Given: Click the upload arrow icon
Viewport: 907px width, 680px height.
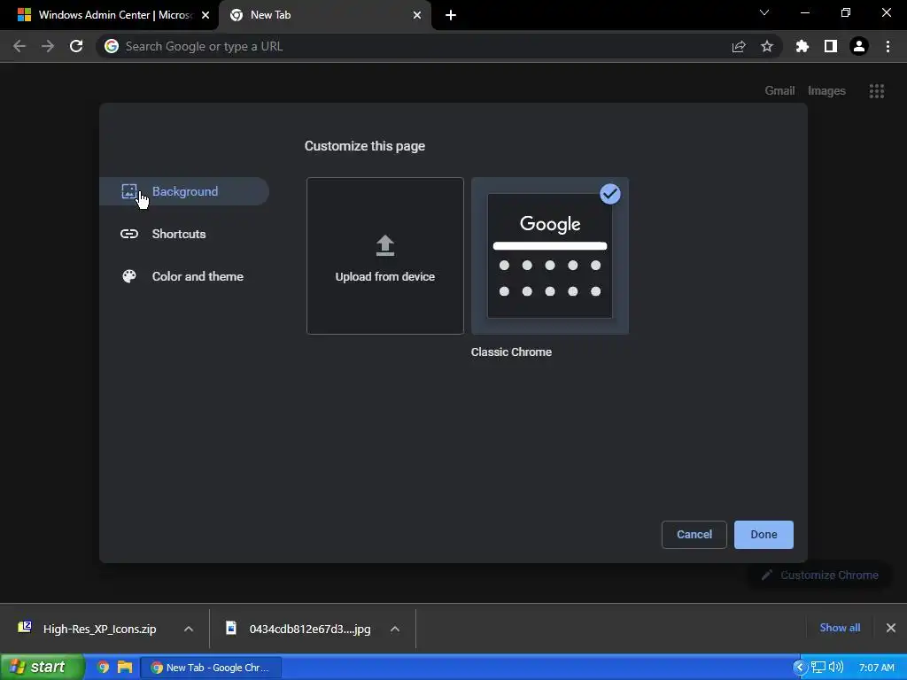Looking at the screenshot, I should (x=385, y=246).
